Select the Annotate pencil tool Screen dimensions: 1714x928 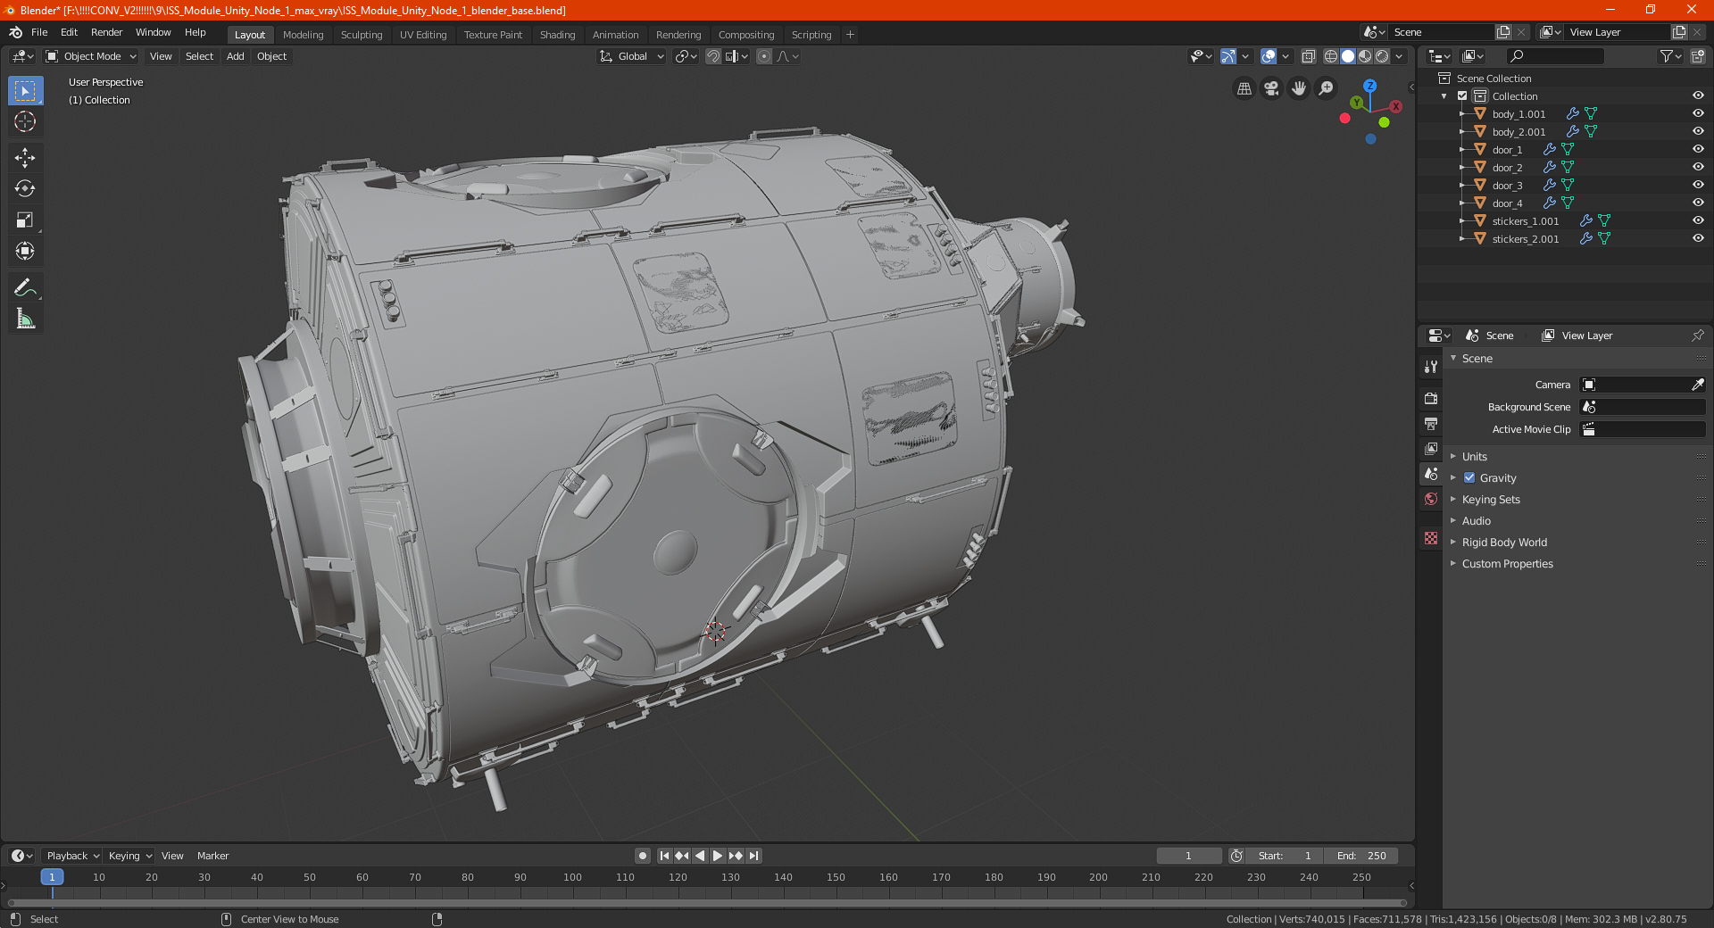point(25,287)
